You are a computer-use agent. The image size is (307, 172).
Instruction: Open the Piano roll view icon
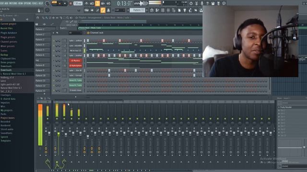point(157,10)
